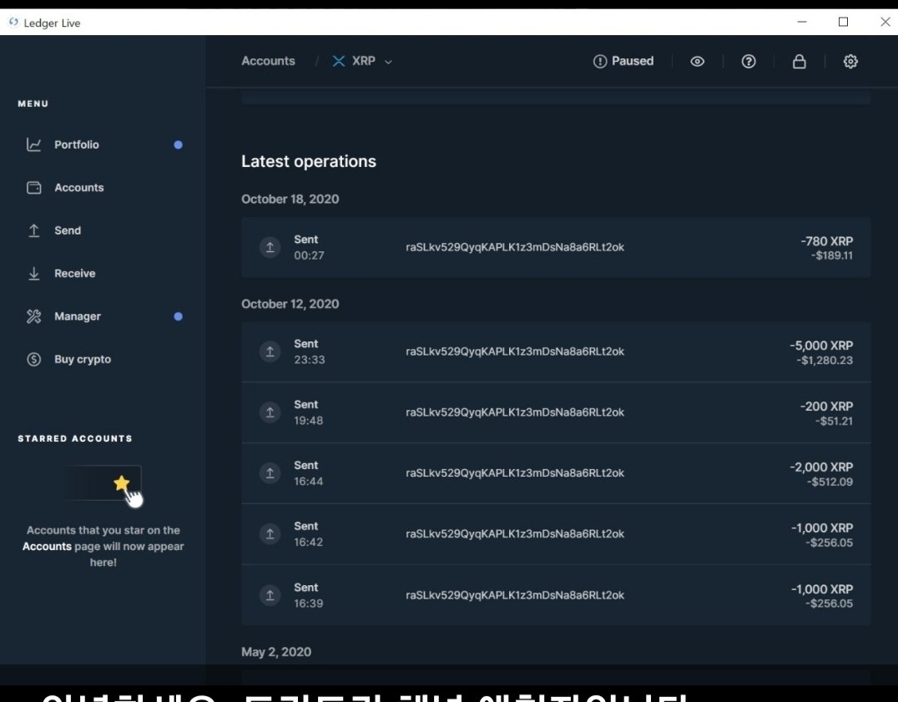The image size is (898, 702).
Task: Click the Paused sync status button
Action: point(623,61)
